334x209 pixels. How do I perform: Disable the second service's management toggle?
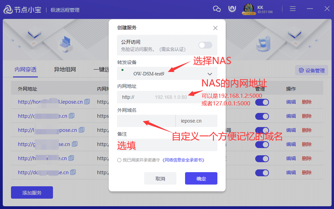(x=262, y=116)
